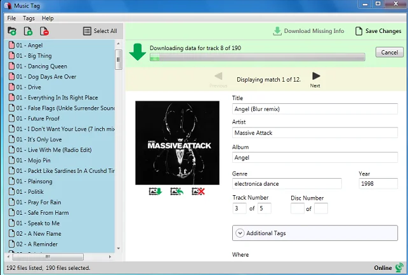Click the Massive Attack album artwork
The image size is (408, 275).
(x=177, y=143)
